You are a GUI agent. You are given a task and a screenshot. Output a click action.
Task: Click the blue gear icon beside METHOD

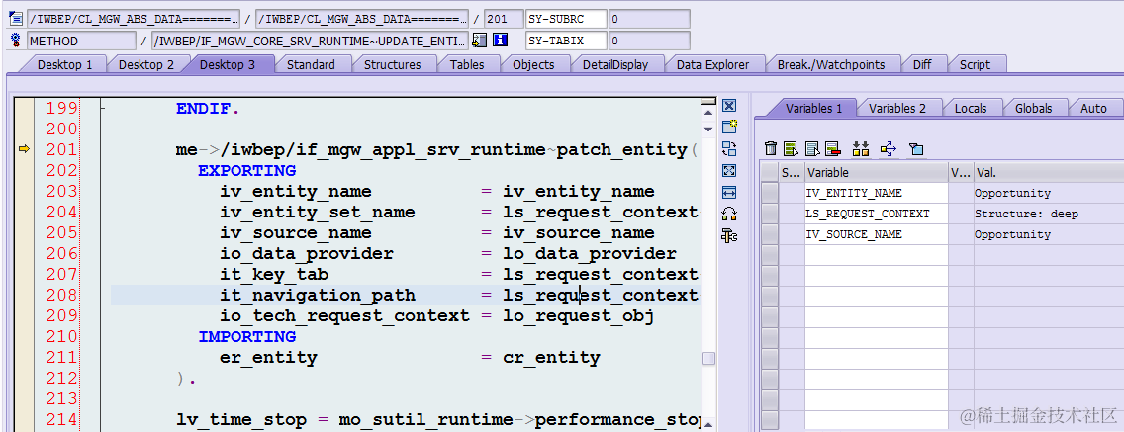16,41
